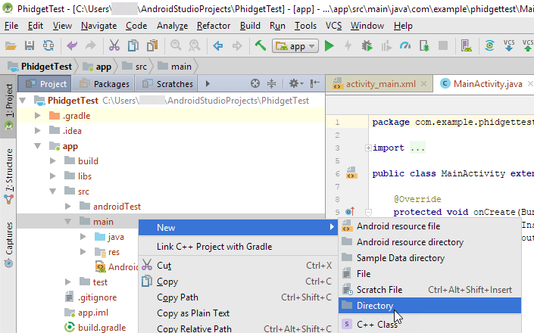Click the VCS Update Project icon
The image size is (534, 333).
tap(509, 45)
